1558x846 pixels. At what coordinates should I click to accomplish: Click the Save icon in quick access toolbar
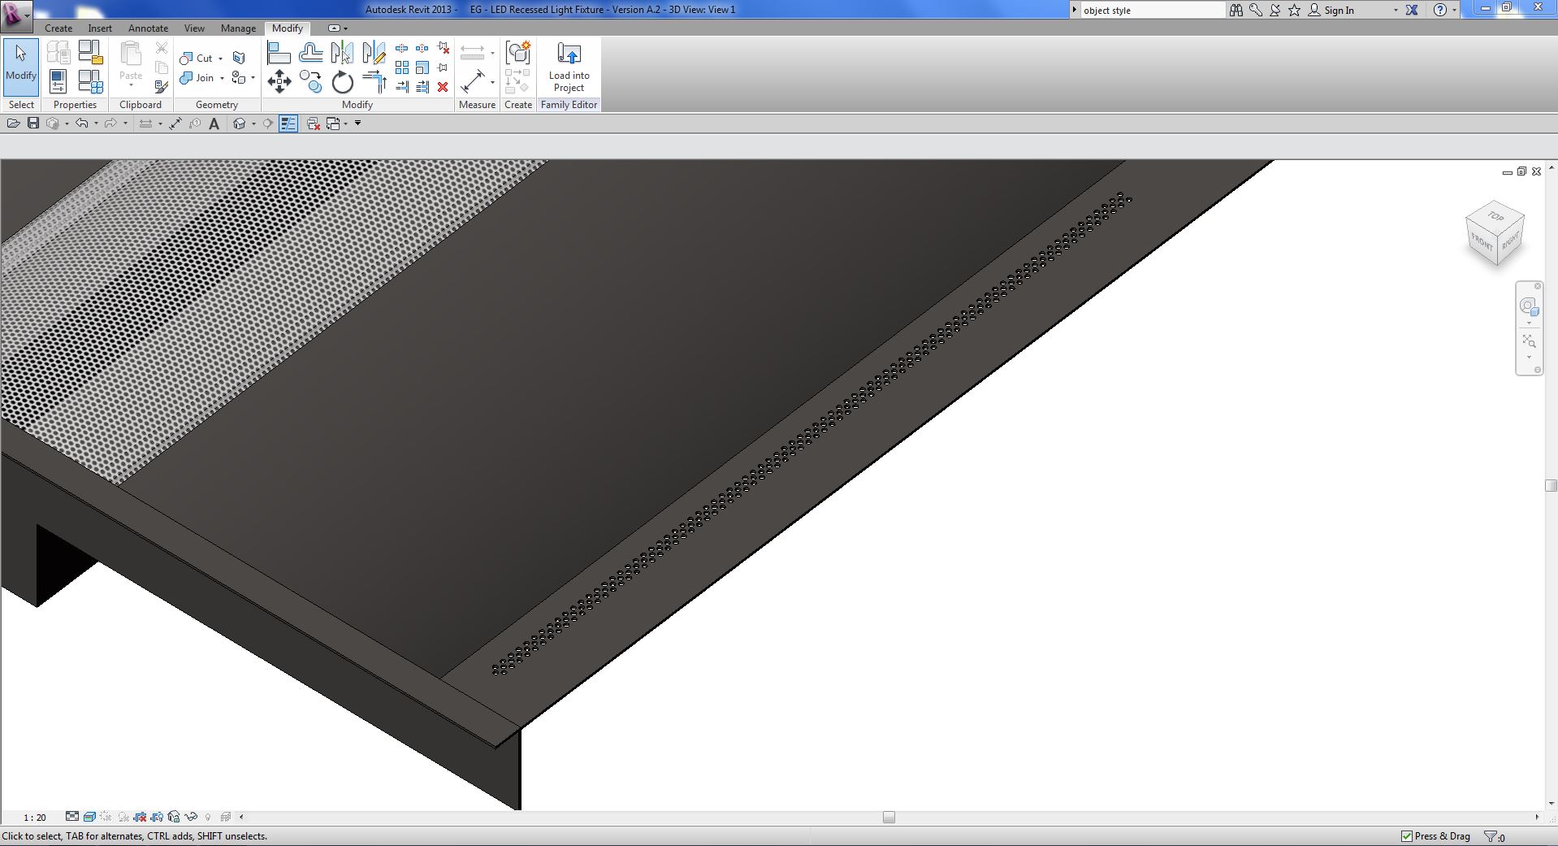33,124
